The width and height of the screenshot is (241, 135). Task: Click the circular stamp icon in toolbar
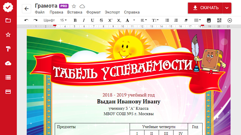pos(230,20)
